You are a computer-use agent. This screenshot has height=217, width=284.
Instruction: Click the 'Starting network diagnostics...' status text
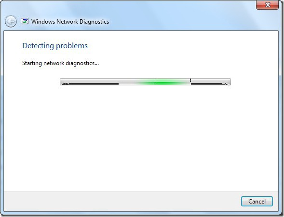[x=60, y=63]
